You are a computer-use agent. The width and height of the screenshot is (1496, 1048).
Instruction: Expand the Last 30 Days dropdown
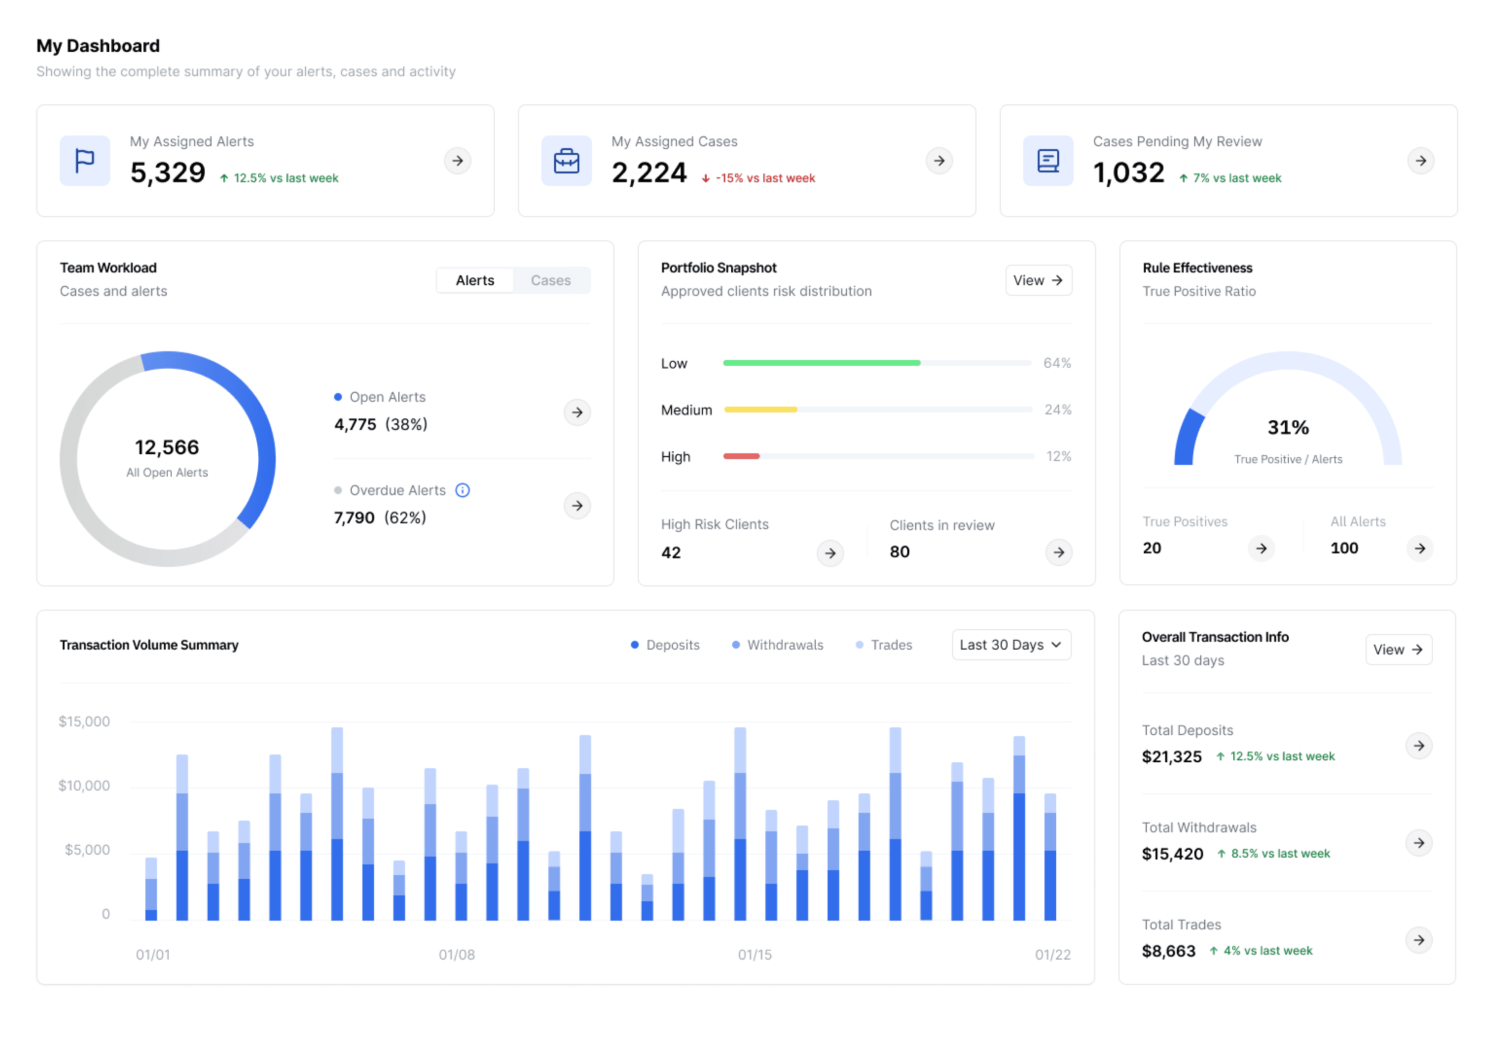[x=1011, y=645]
